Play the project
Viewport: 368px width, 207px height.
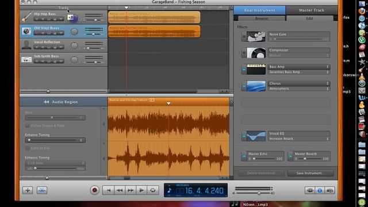(x=141, y=190)
